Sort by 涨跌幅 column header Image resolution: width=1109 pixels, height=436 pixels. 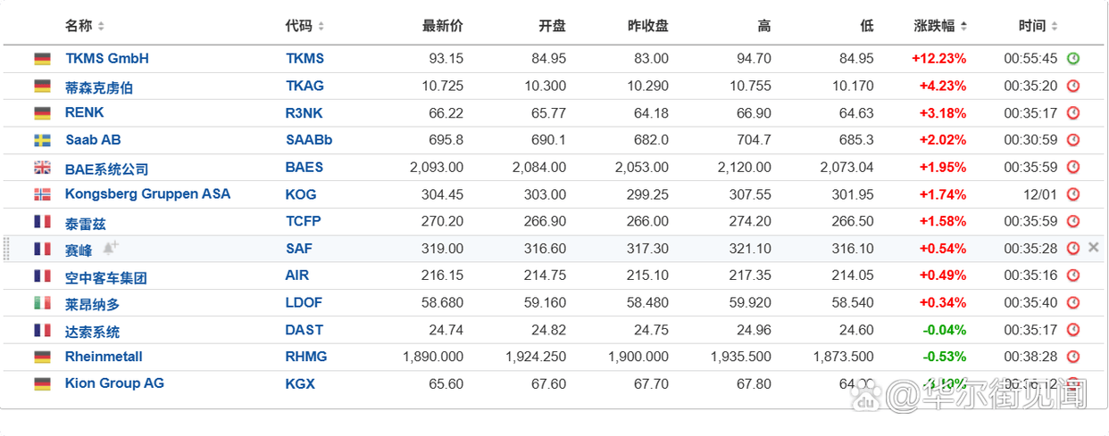pos(940,26)
